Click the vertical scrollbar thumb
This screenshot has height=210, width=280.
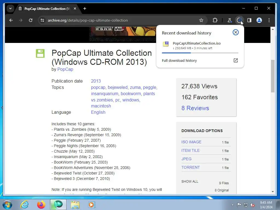click(x=273, y=76)
